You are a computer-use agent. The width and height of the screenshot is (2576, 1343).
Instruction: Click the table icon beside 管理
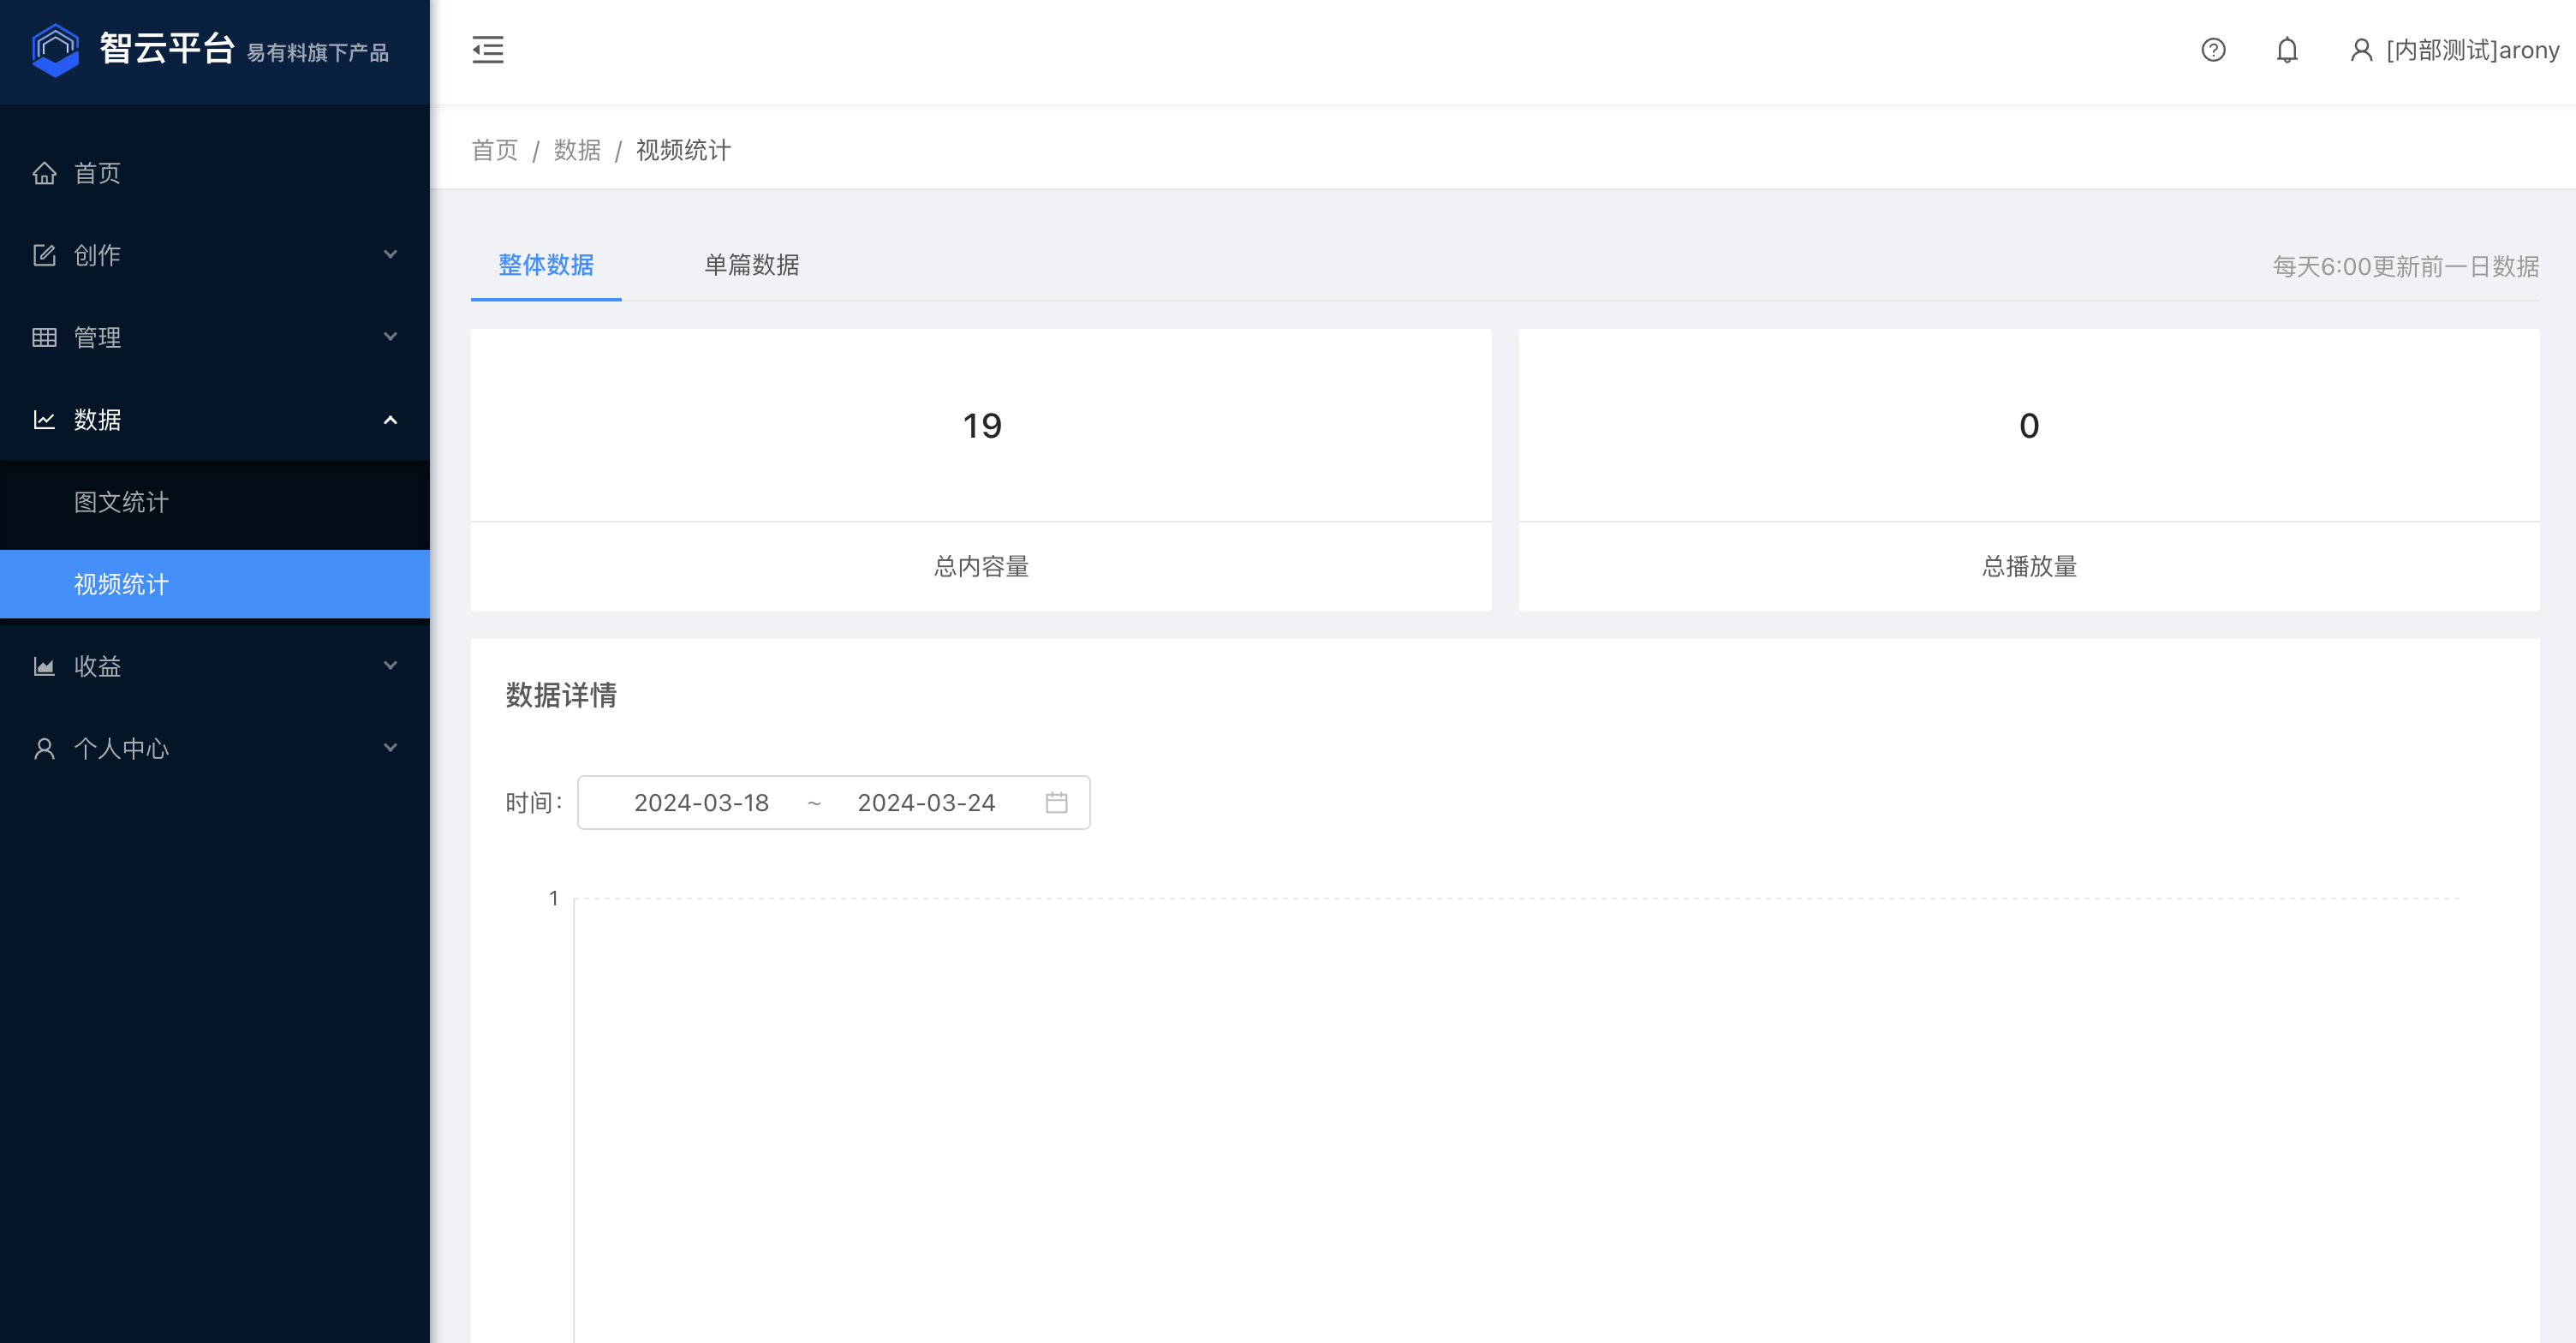click(44, 337)
